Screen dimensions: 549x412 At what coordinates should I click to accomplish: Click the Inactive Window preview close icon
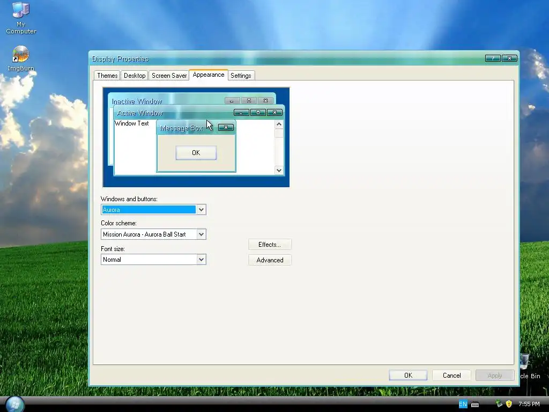pyautogui.click(x=265, y=100)
